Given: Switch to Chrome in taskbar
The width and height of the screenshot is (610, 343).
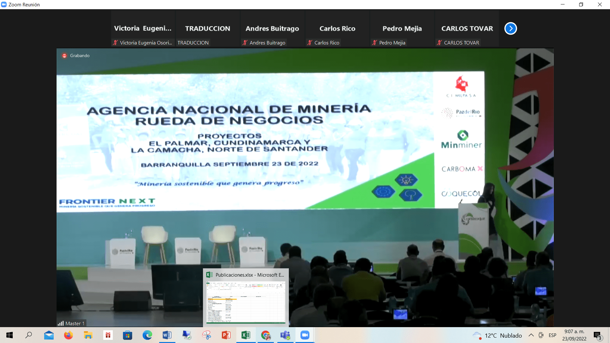Looking at the screenshot, I should tap(266, 335).
